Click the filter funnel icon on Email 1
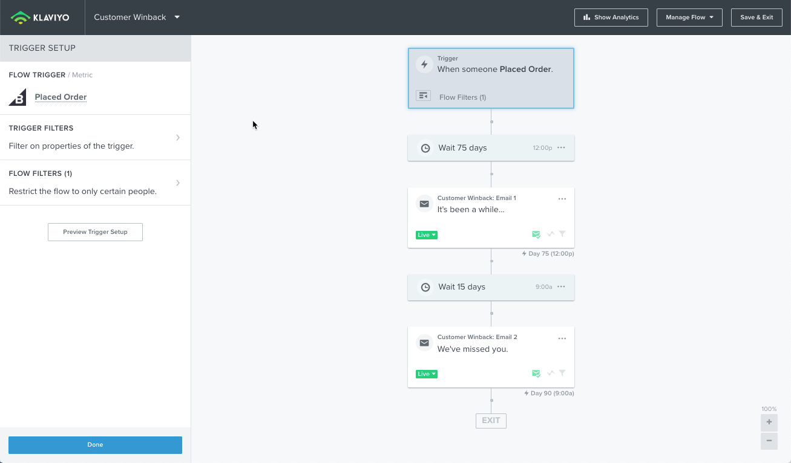The width and height of the screenshot is (791, 463). tap(562, 234)
